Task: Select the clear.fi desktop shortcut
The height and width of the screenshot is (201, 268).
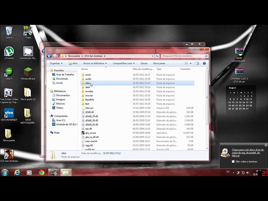Action: [9, 74]
